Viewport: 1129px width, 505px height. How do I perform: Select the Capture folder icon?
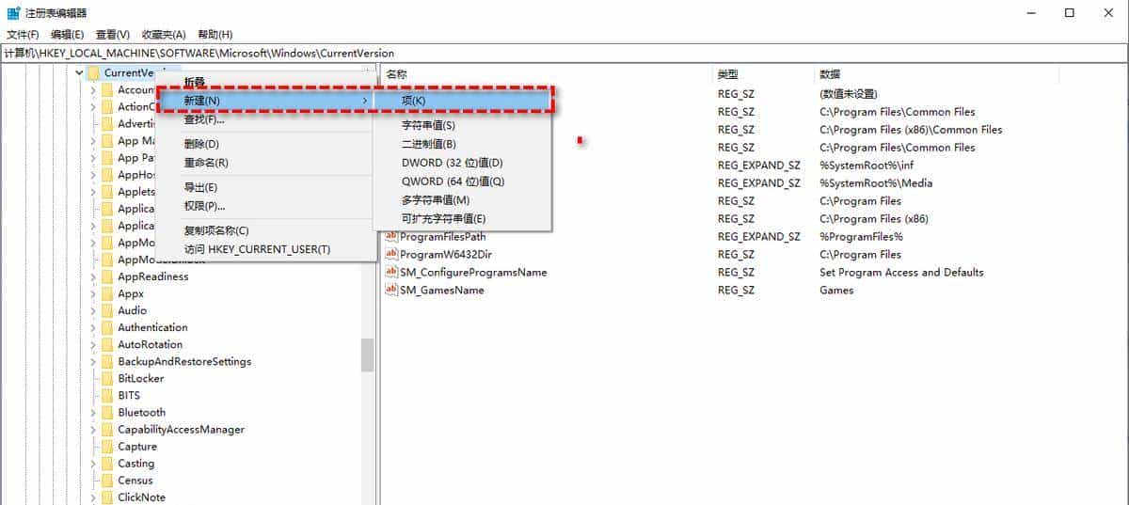(107, 446)
